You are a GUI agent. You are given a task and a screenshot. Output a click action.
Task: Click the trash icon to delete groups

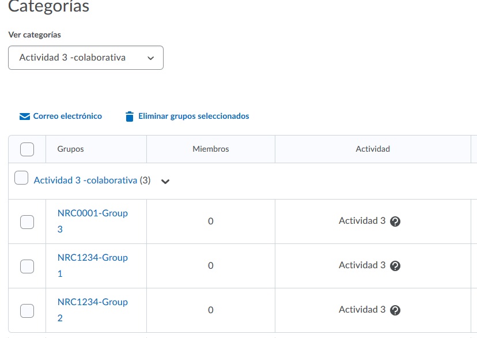[130, 117]
